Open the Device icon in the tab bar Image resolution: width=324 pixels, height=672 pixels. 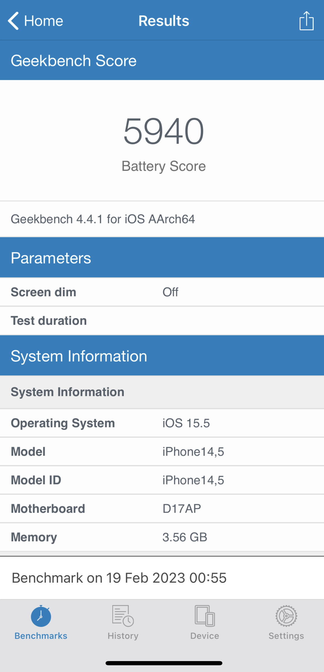click(205, 616)
